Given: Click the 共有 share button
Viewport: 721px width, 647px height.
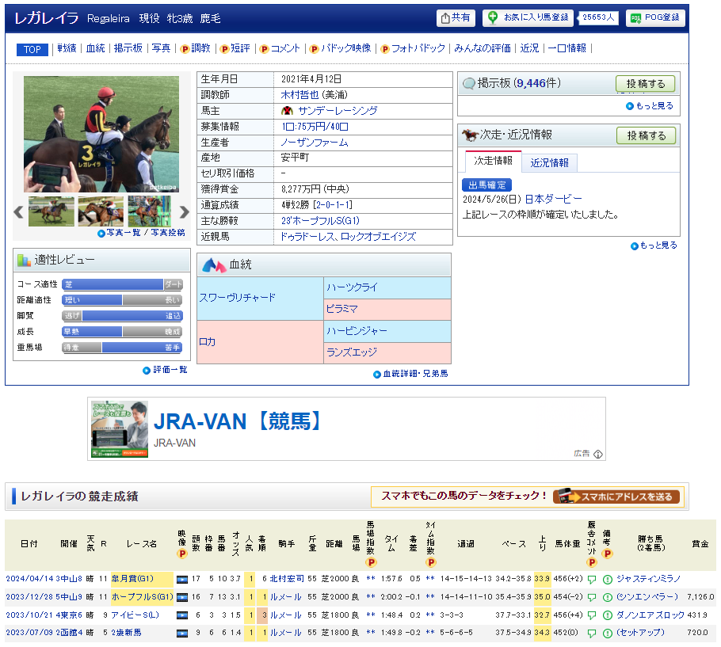Looking at the screenshot, I should pos(456,18).
